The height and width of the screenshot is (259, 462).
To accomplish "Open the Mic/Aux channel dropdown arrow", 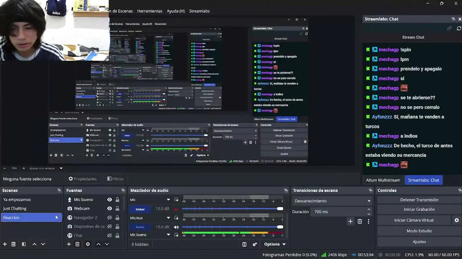I will coord(168,218).
